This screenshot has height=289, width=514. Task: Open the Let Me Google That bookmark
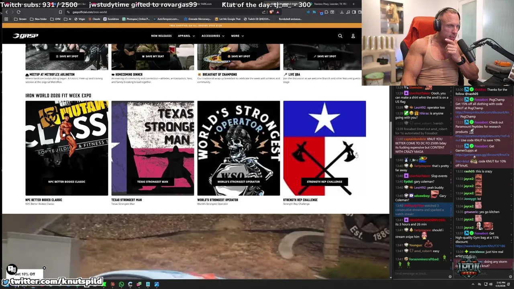pyautogui.click(x=228, y=19)
